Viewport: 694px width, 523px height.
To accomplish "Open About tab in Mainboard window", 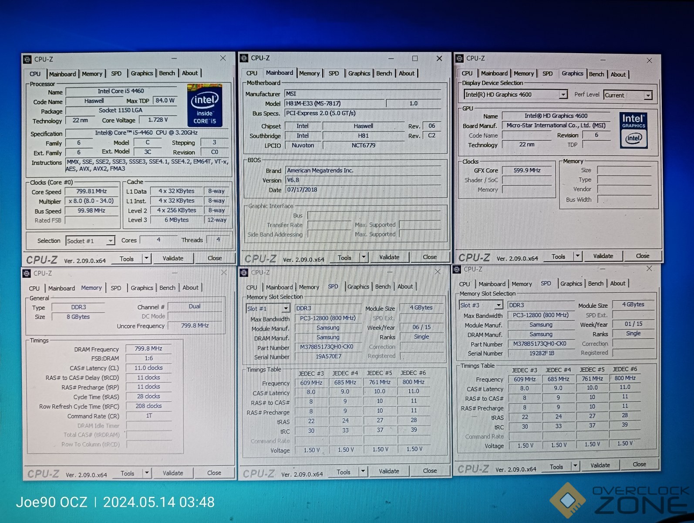I will 407,73.
